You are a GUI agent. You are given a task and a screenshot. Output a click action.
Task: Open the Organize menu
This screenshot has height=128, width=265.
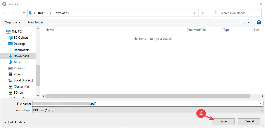[x=13, y=22]
